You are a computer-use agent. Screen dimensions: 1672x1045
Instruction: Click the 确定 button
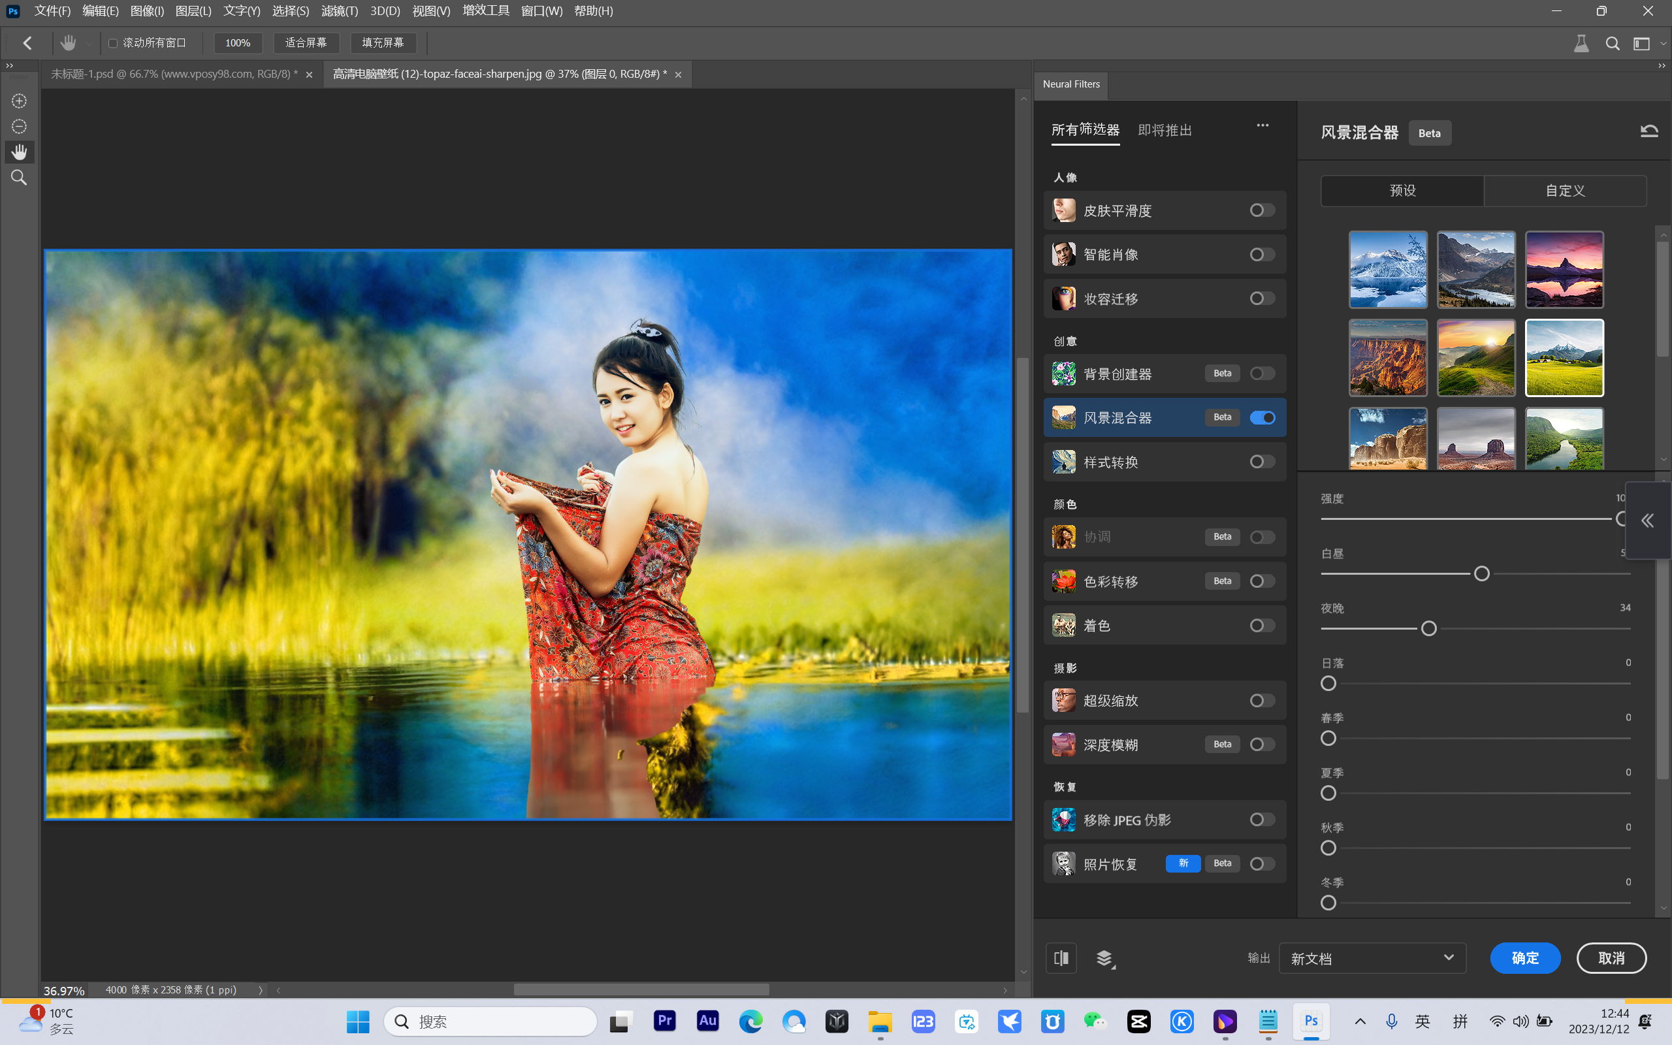(1524, 958)
